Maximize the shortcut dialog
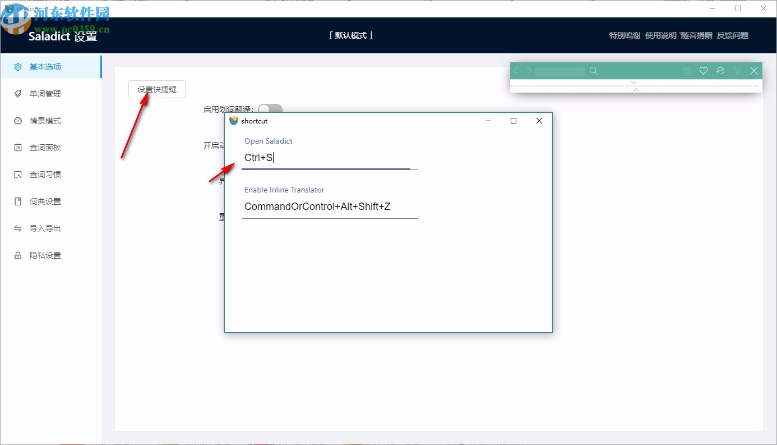This screenshot has width=777, height=445. point(514,121)
